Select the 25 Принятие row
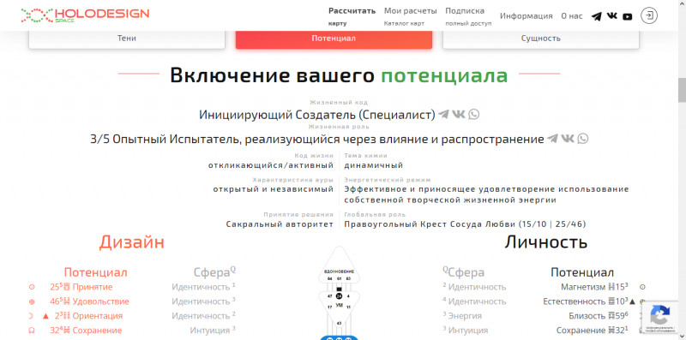The image size is (686, 340). (81, 287)
